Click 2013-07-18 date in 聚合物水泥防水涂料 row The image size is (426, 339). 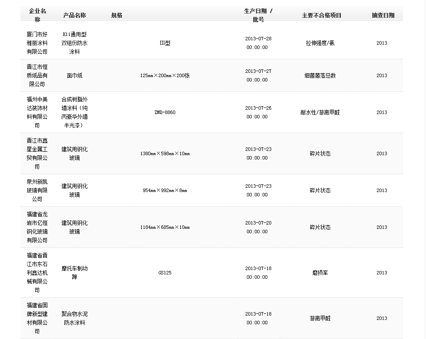[258, 314]
